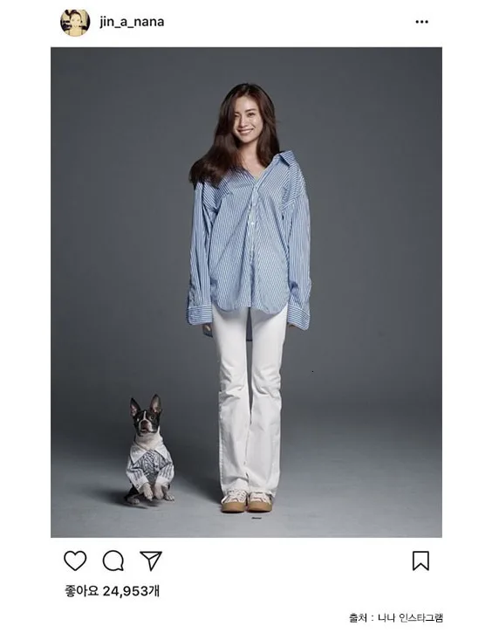Tap the beige sneakers in the photo
Viewport: 499px width, 633px height.
click(247, 500)
